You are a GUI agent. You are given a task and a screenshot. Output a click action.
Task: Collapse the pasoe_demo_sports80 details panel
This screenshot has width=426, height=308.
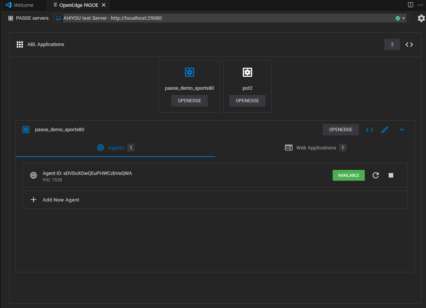point(402,130)
